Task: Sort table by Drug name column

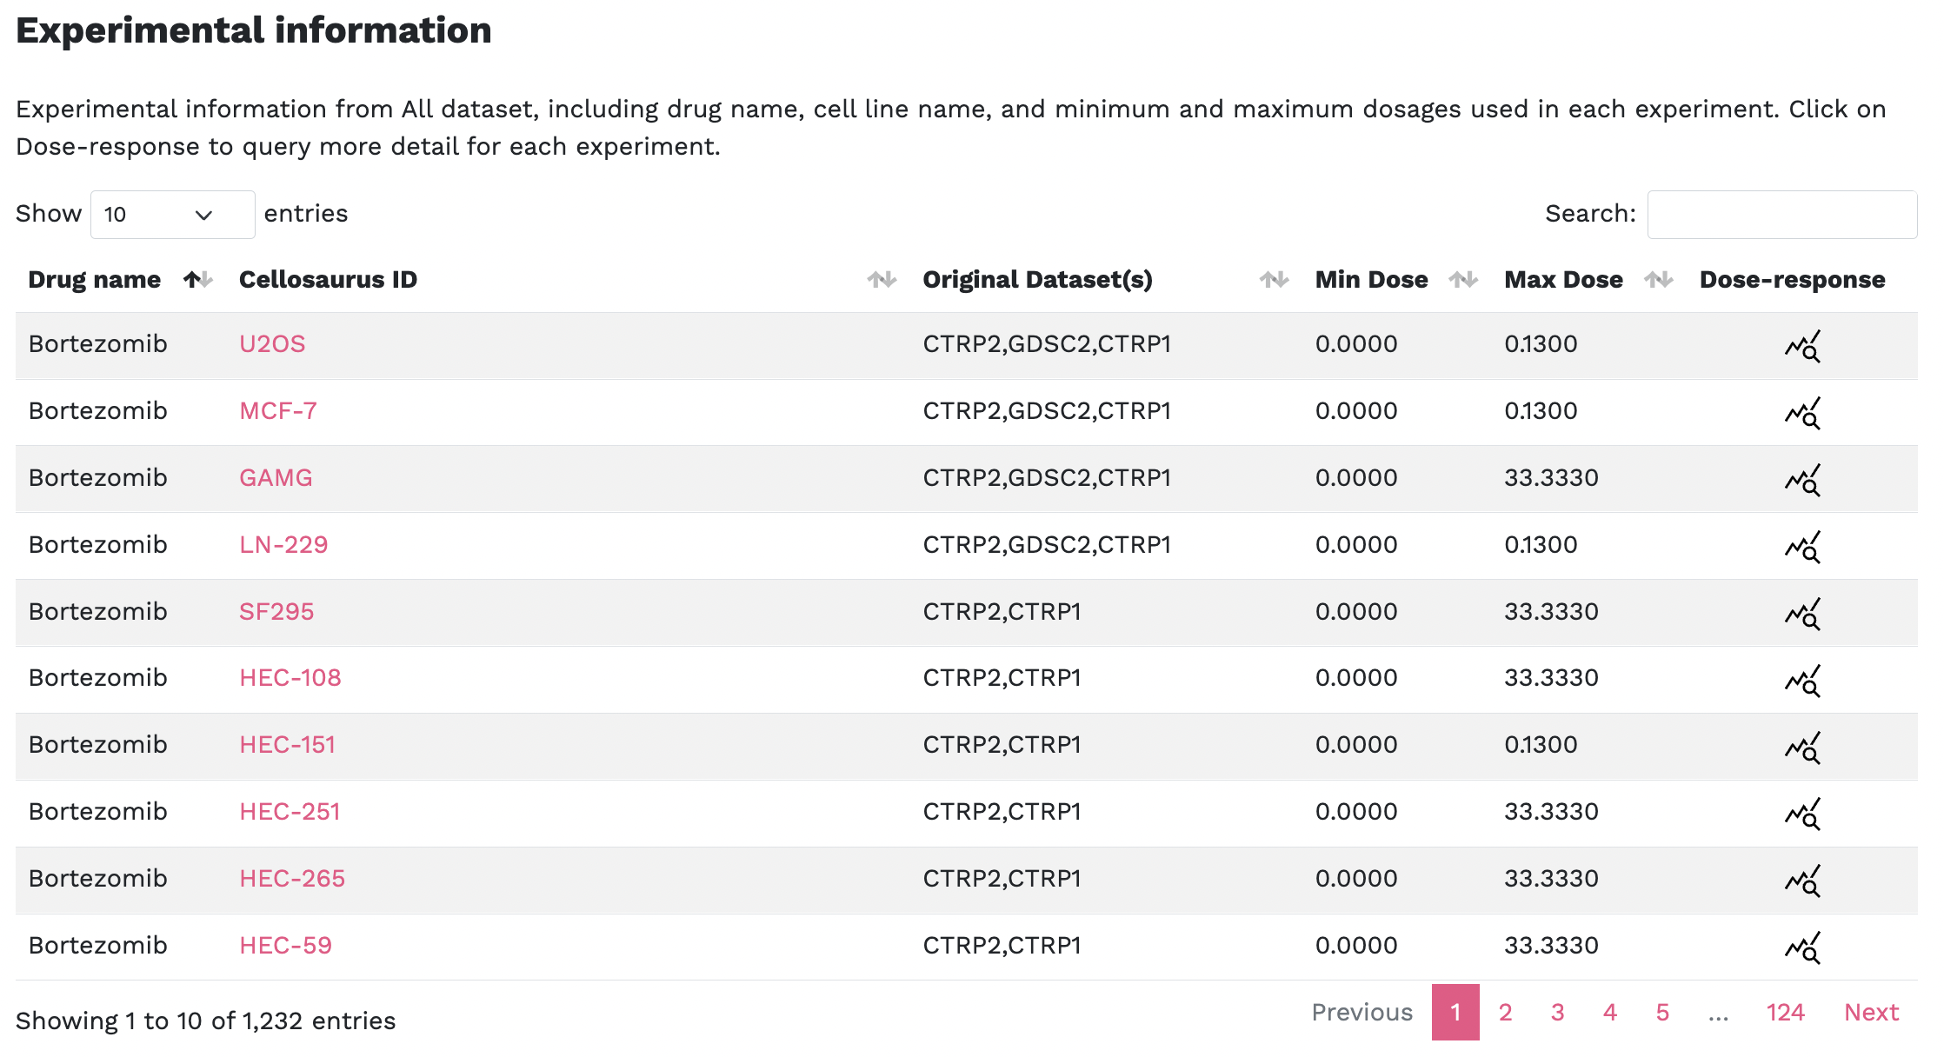Action: coord(198,280)
